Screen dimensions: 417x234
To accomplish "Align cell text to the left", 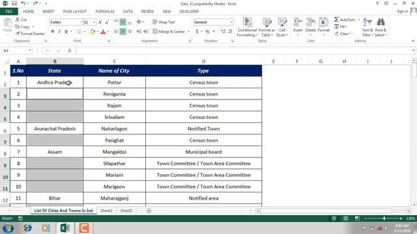I will click(x=116, y=32).
